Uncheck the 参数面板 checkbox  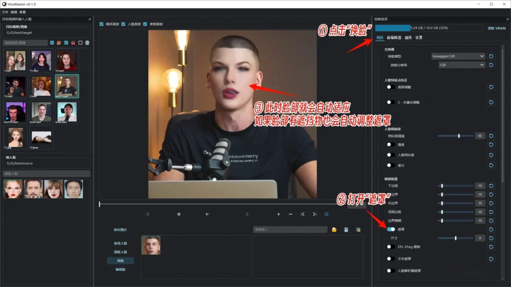click(x=145, y=24)
